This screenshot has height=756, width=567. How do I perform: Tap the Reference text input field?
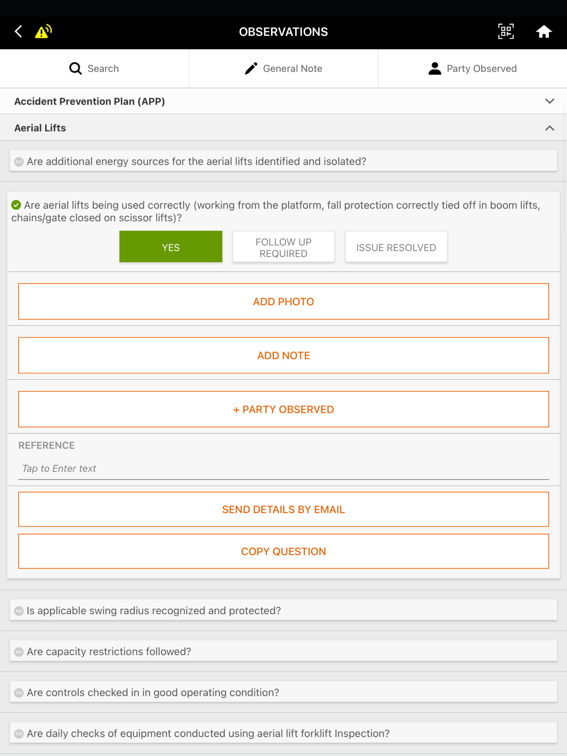point(283,468)
